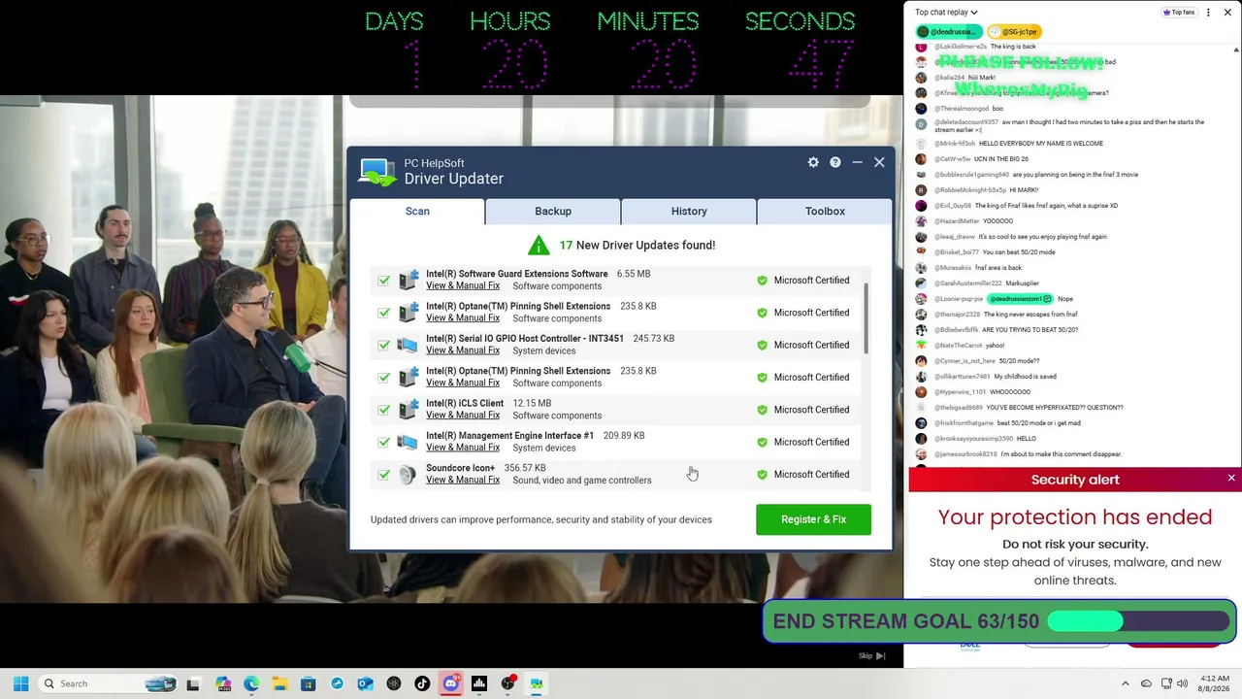Screen dimensions: 1242x699
Task: Open View & Manual Fix for iCLS Client
Action: pyautogui.click(x=463, y=416)
